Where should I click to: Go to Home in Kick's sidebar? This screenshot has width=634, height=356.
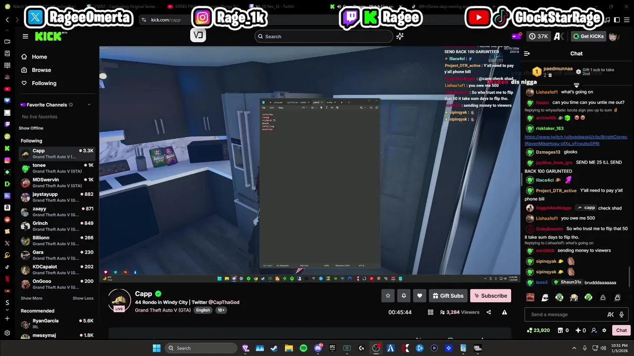click(x=39, y=57)
